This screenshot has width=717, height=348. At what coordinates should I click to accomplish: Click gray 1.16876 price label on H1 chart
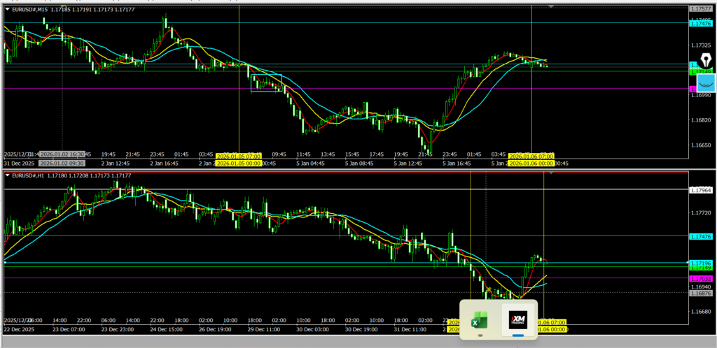coord(700,293)
